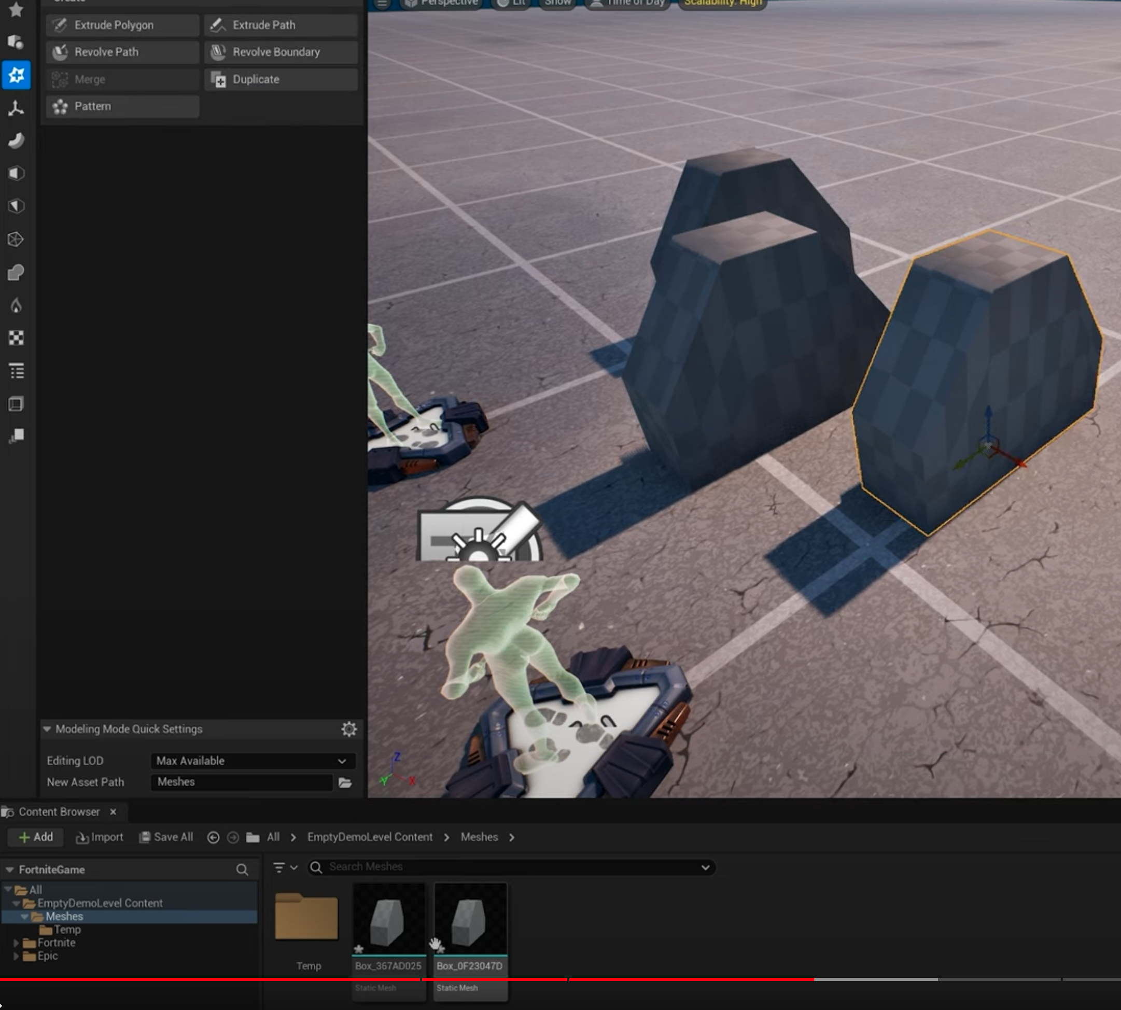Select the Shapes category in modeling sidebar

(x=16, y=42)
